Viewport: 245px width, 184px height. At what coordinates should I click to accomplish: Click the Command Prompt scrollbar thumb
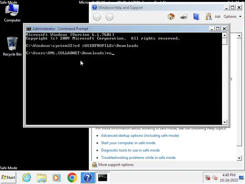pyautogui.click(x=224, y=41)
